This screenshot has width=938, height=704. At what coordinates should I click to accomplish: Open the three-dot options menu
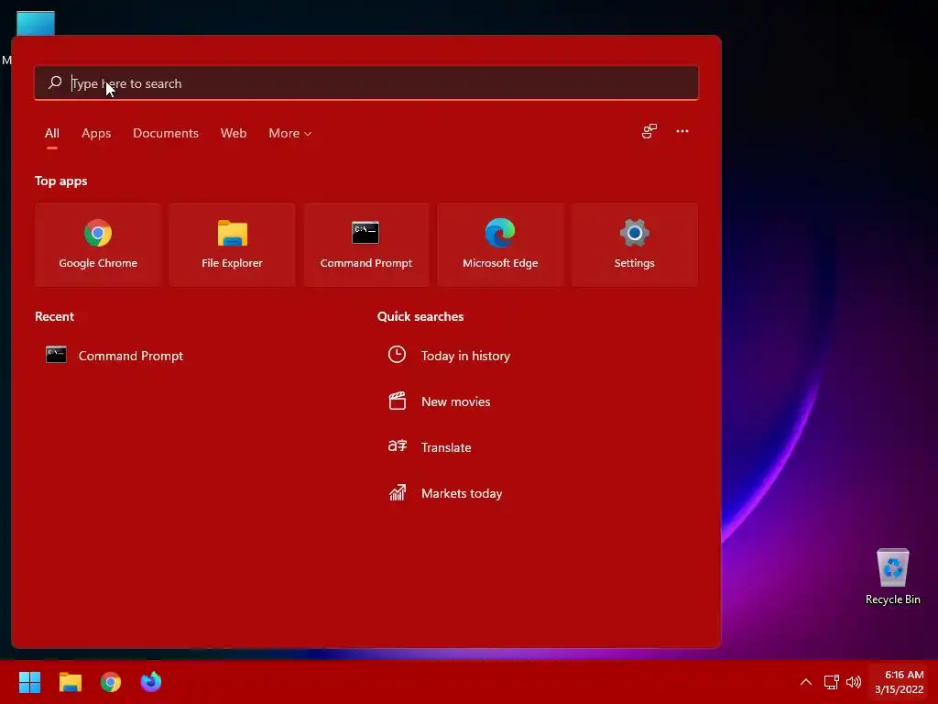pos(682,131)
